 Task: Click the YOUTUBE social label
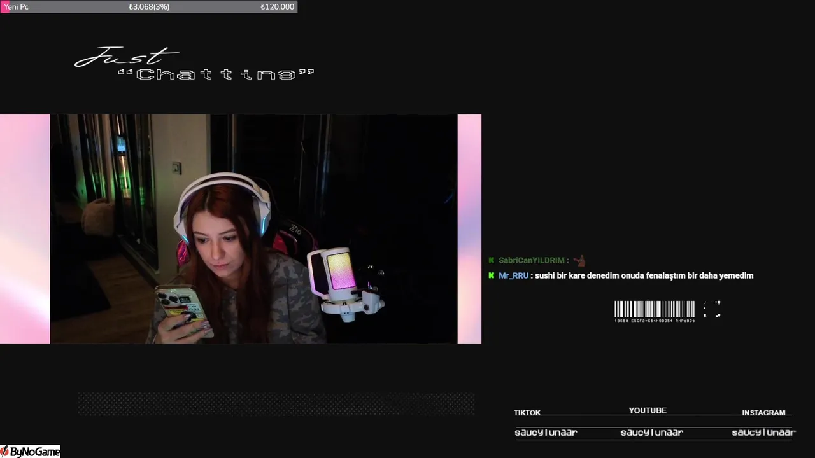(x=648, y=411)
